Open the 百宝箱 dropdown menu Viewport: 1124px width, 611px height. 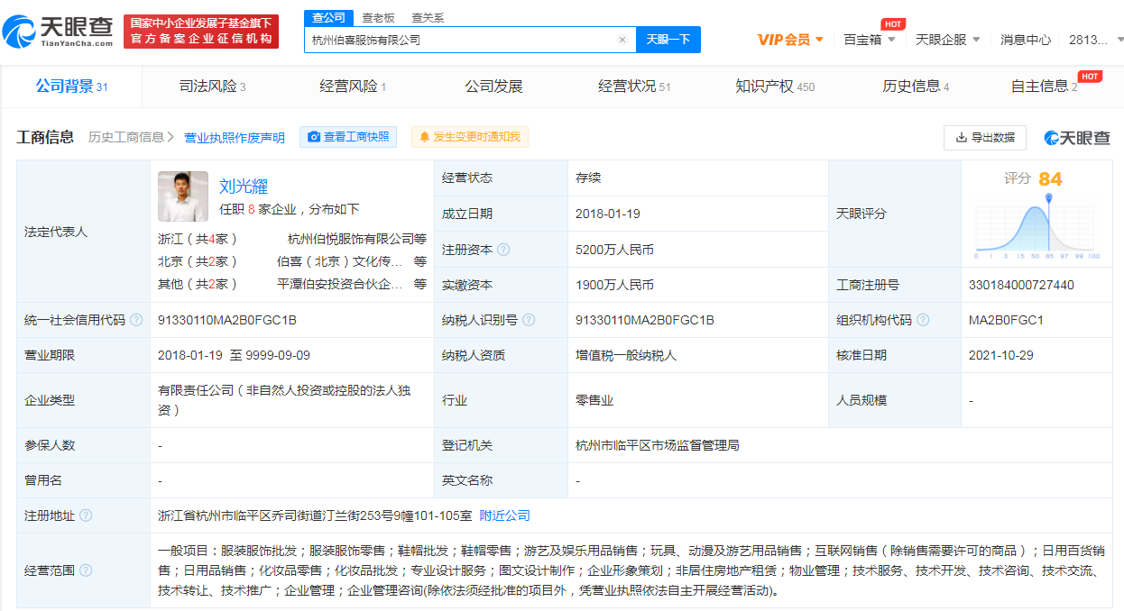tap(870, 40)
